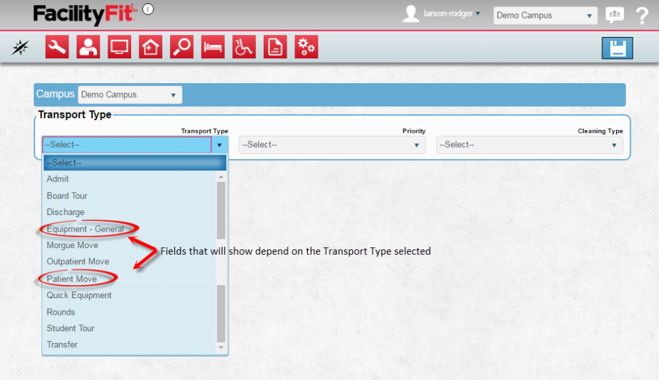Select the Wrench maintenance tool icon

57,47
